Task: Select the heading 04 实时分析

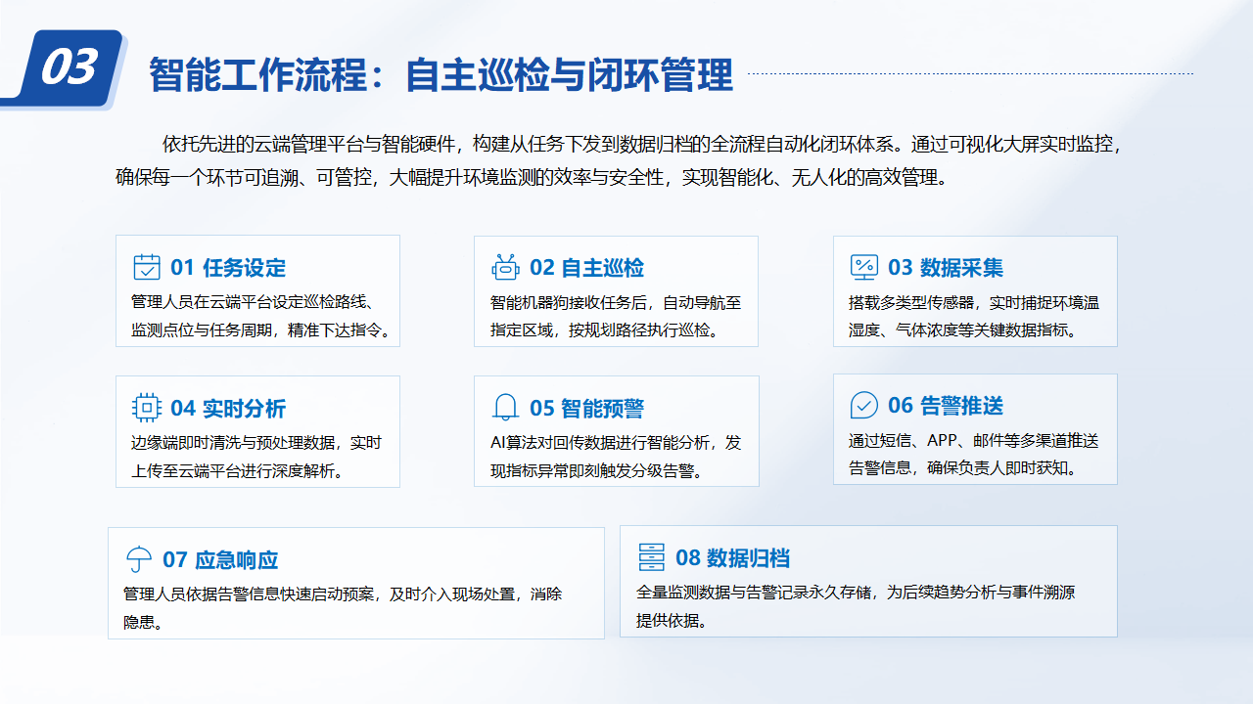Action: click(x=228, y=409)
